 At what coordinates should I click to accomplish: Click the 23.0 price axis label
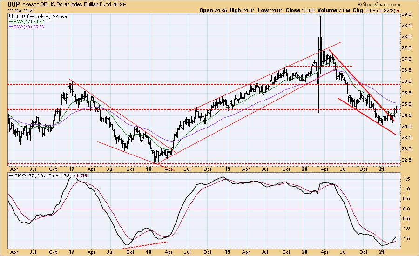[x=406, y=149]
